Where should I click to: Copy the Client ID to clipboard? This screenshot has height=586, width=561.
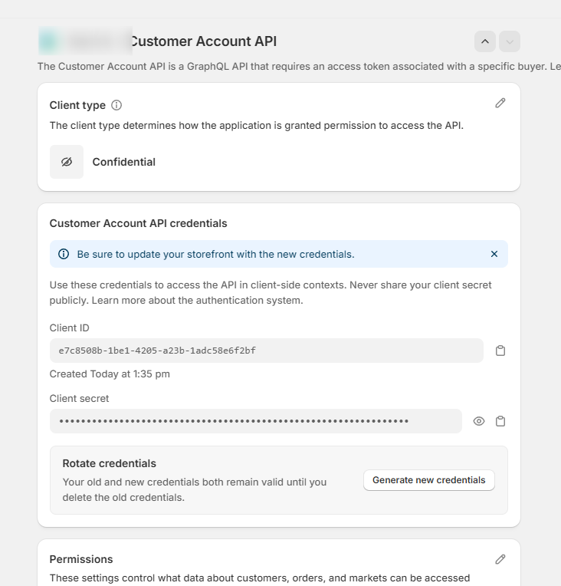(500, 351)
